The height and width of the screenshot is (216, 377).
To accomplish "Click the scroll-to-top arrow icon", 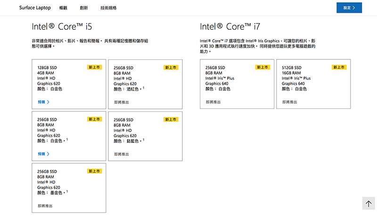I will [369, 203].
